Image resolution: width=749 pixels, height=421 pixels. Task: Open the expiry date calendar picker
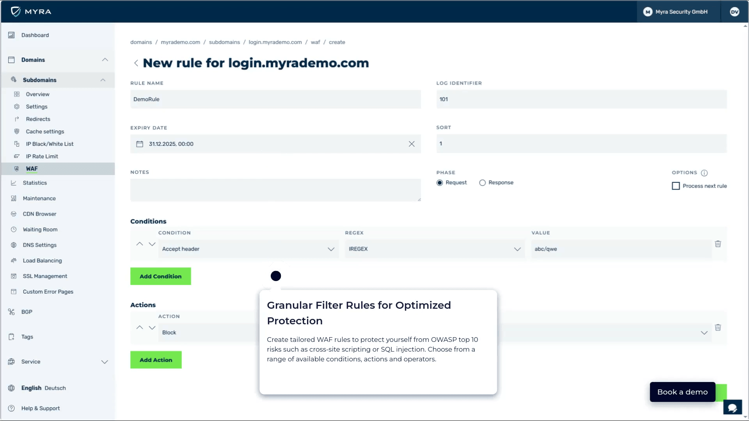[140, 144]
